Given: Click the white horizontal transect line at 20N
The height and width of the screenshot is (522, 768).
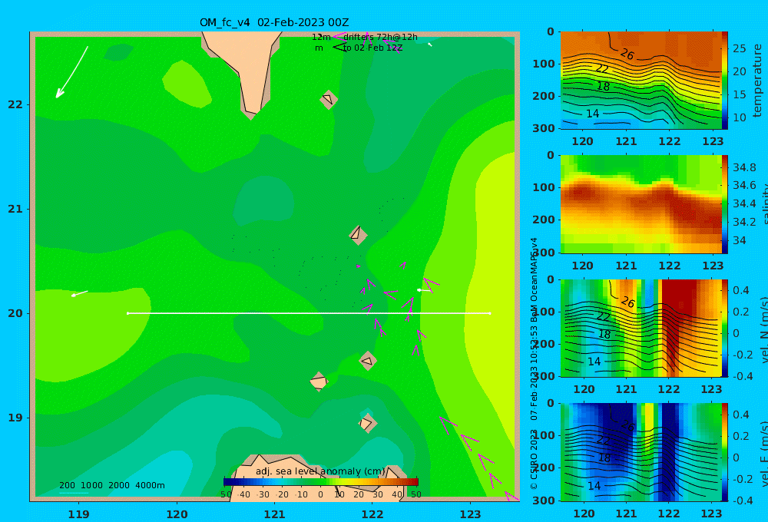Looking at the screenshot, I should pos(309,313).
